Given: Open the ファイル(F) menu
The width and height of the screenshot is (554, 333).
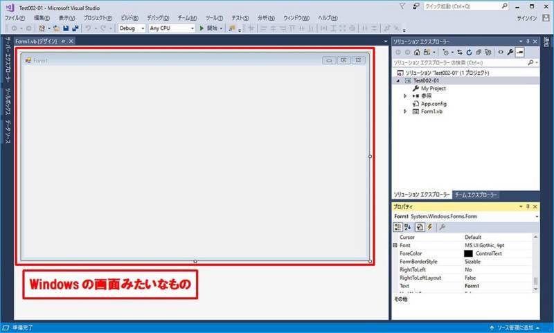Looking at the screenshot, I should click(x=15, y=18).
